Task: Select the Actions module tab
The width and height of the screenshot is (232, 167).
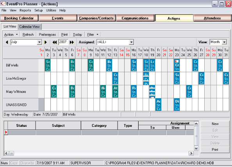Action: point(174,18)
